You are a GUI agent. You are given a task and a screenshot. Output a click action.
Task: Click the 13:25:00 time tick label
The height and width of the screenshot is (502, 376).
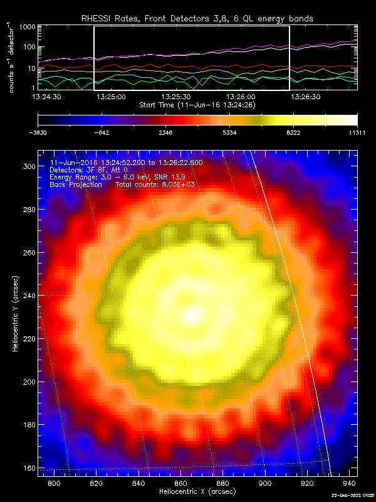pyautogui.click(x=111, y=97)
